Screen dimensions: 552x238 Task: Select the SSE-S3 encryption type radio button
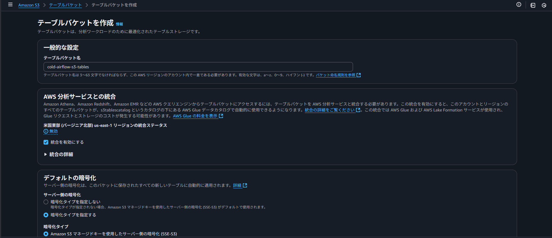46,234
